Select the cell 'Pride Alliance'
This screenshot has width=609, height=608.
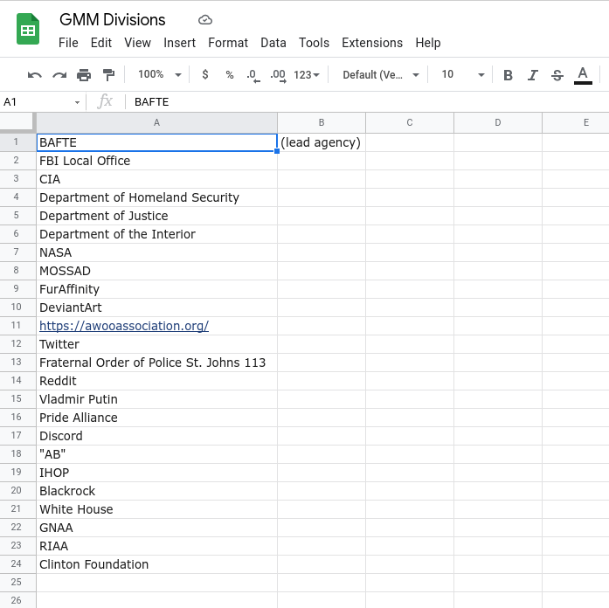[x=156, y=418]
